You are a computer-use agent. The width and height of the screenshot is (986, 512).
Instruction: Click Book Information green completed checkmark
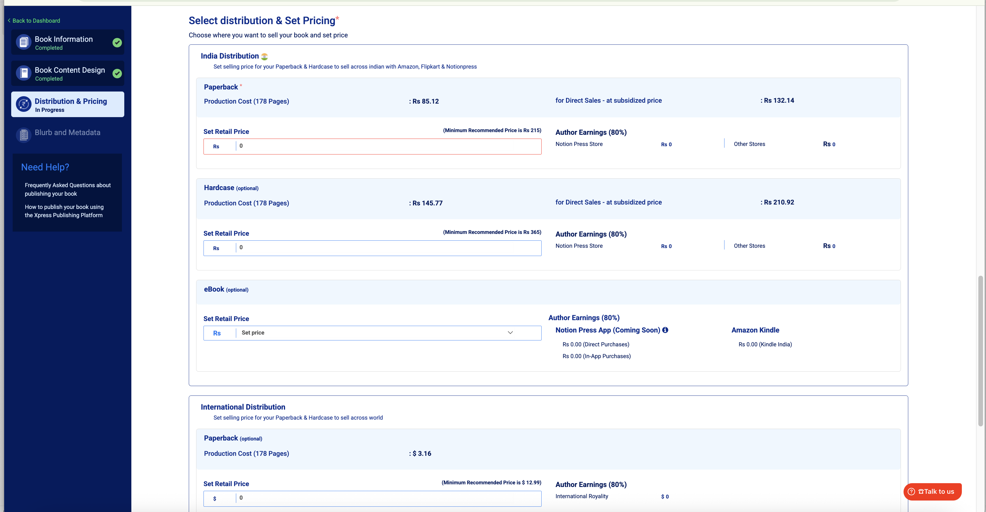[117, 42]
